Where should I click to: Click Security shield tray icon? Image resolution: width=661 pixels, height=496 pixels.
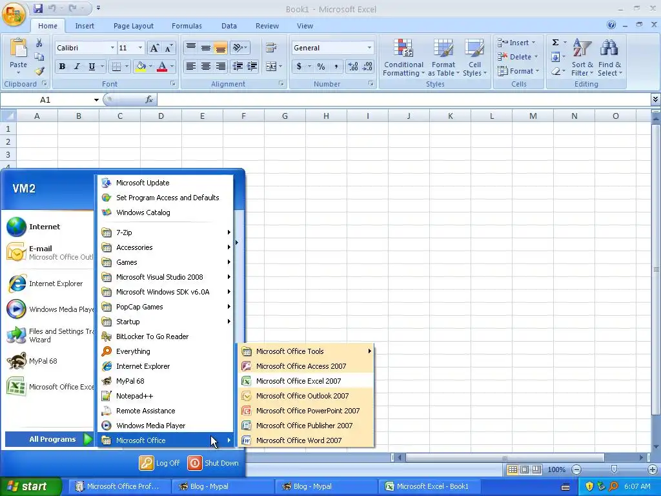click(589, 486)
